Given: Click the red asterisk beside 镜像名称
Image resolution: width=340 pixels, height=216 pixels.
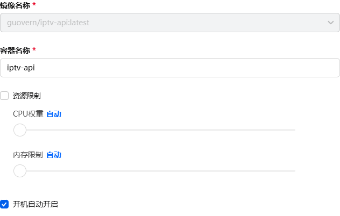Looking at the screenshot, I should (x=34, y=4).
